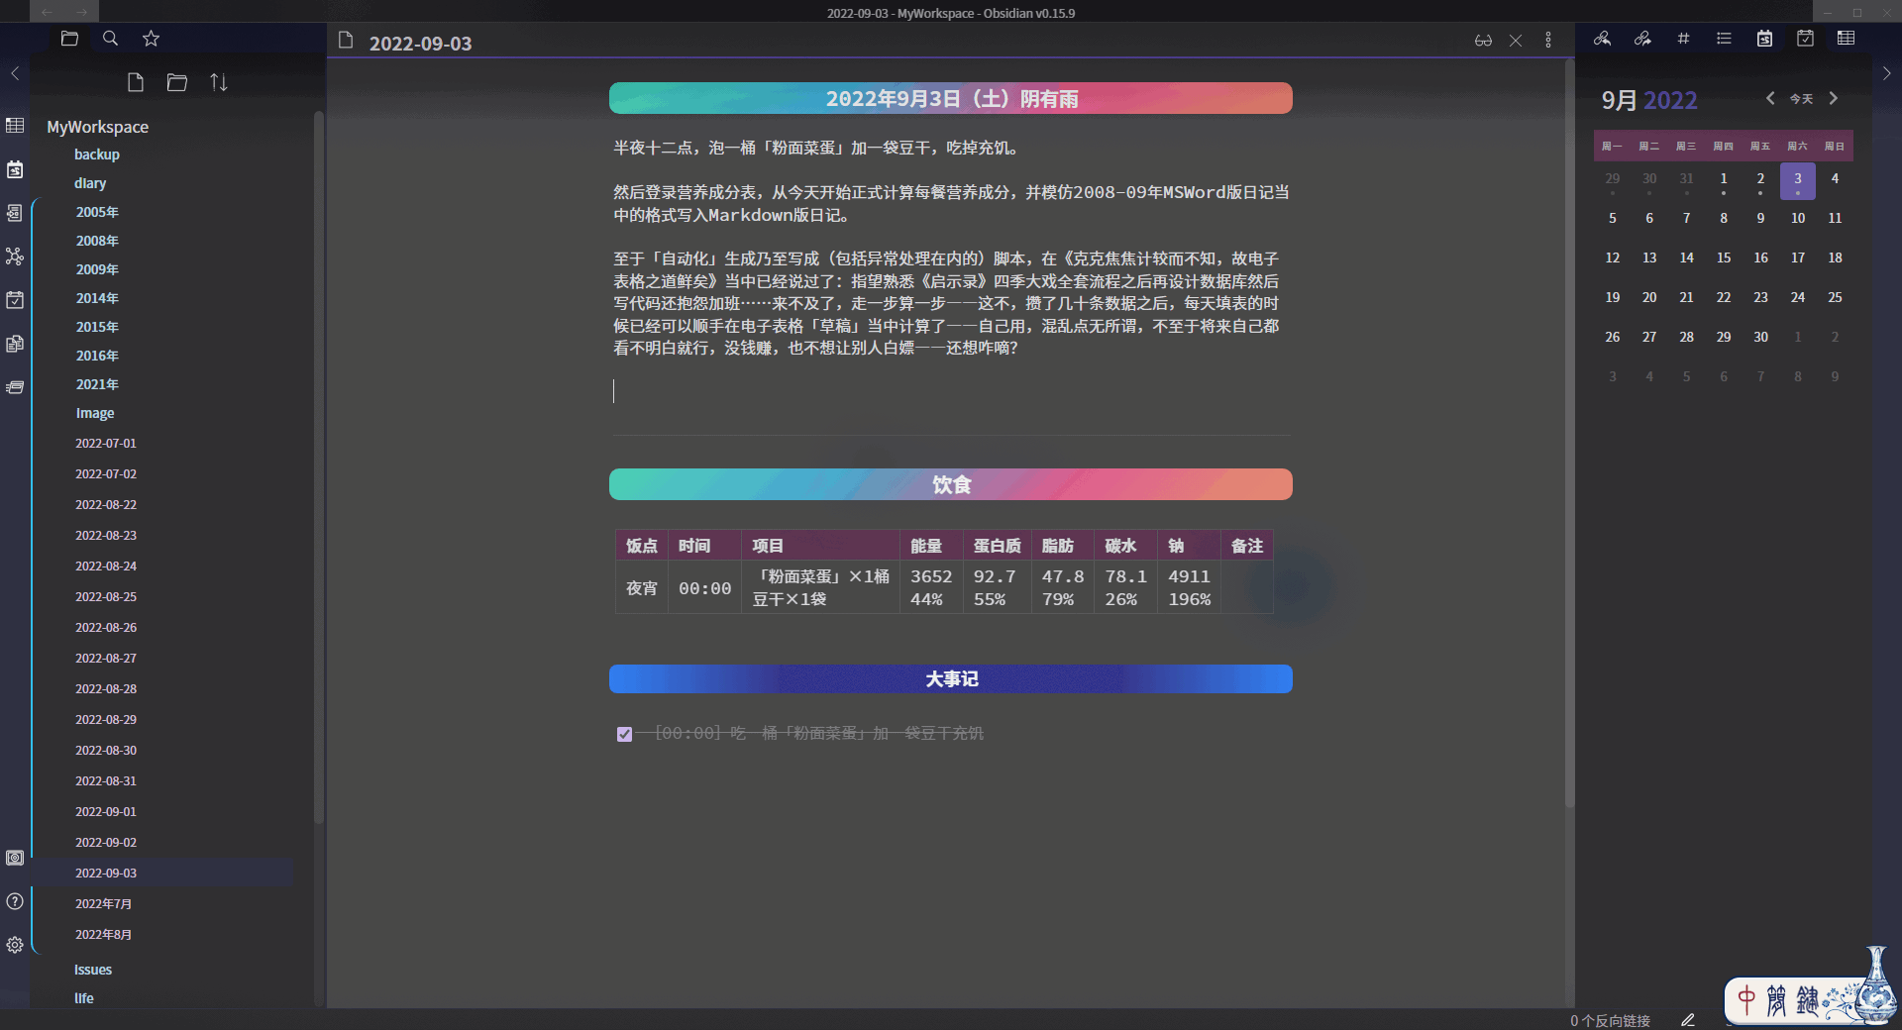Expand the Issues folder
Screen dimensions: 1902x1030
(93, 970)
